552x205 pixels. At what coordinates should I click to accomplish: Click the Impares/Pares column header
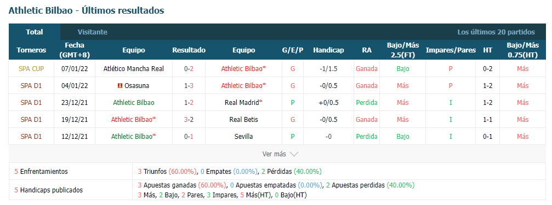451,50
